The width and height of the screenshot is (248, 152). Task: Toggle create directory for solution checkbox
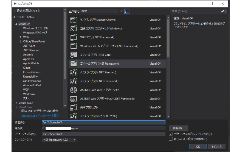coord(171,134)
